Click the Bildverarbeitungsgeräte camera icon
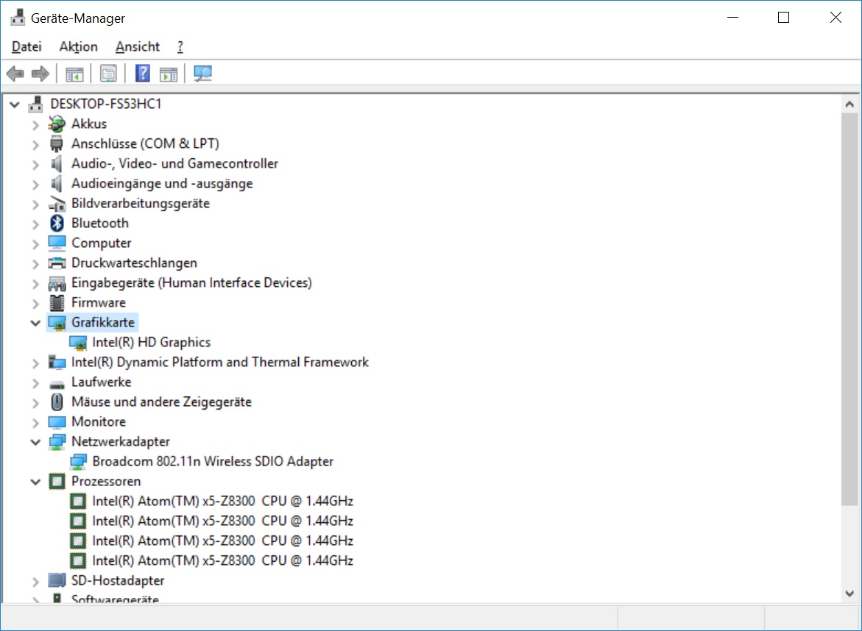This screenshot has width=862, height=631. pos(57,204)
